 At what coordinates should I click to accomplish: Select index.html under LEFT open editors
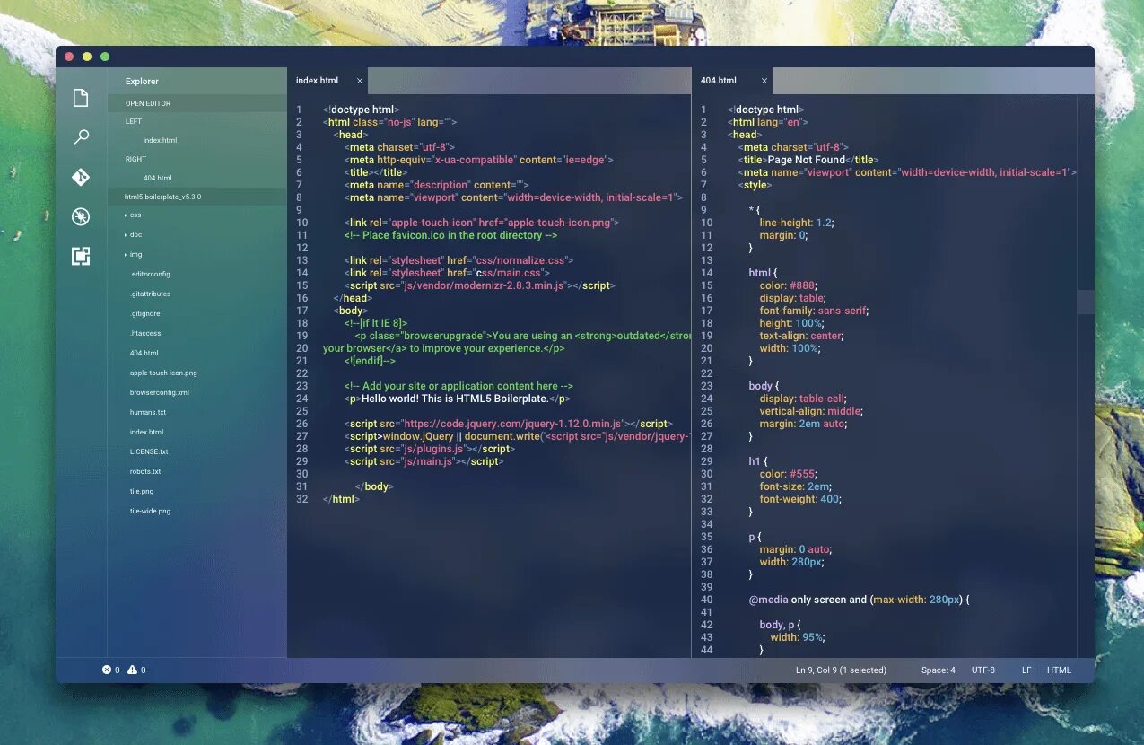160,140
